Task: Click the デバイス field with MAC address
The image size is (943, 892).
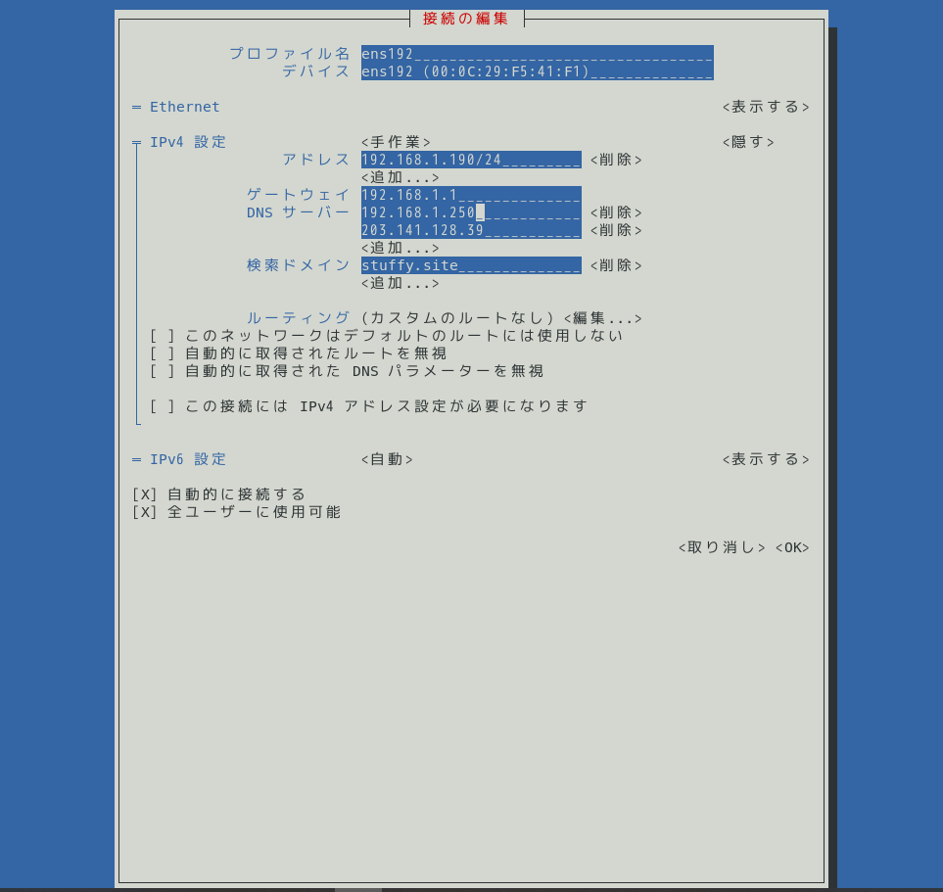Action: (x=536, y=71)
